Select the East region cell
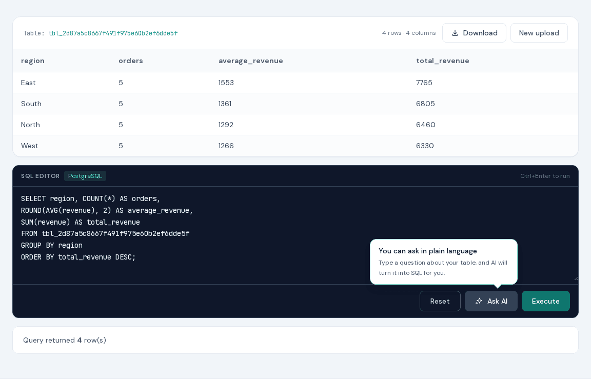 pos(28,83)
